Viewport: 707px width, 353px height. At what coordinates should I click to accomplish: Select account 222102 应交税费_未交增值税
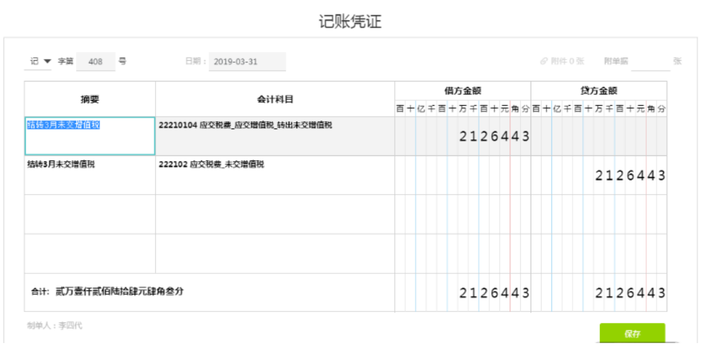pyautogui.click(x=211, y=164)
